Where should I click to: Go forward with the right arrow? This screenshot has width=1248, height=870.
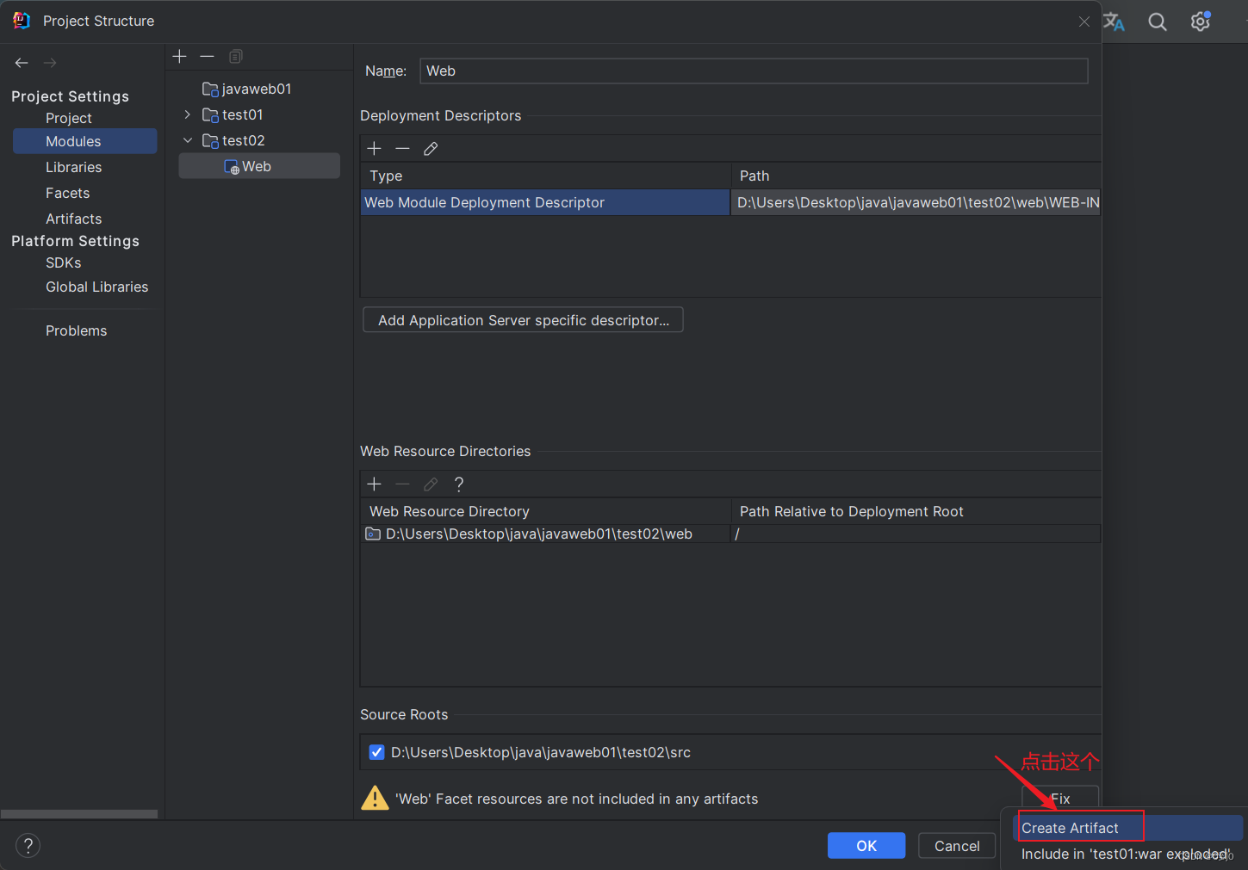point(50,63)
